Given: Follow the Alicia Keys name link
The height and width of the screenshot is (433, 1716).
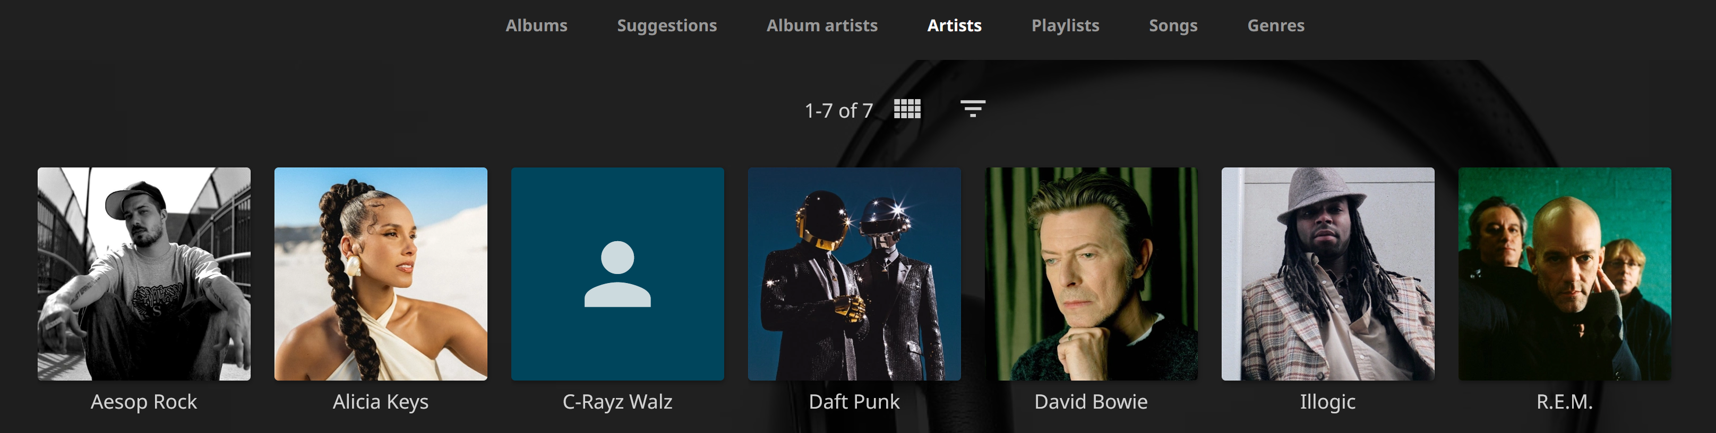Looking at the screenshot, I should (380, 402).
